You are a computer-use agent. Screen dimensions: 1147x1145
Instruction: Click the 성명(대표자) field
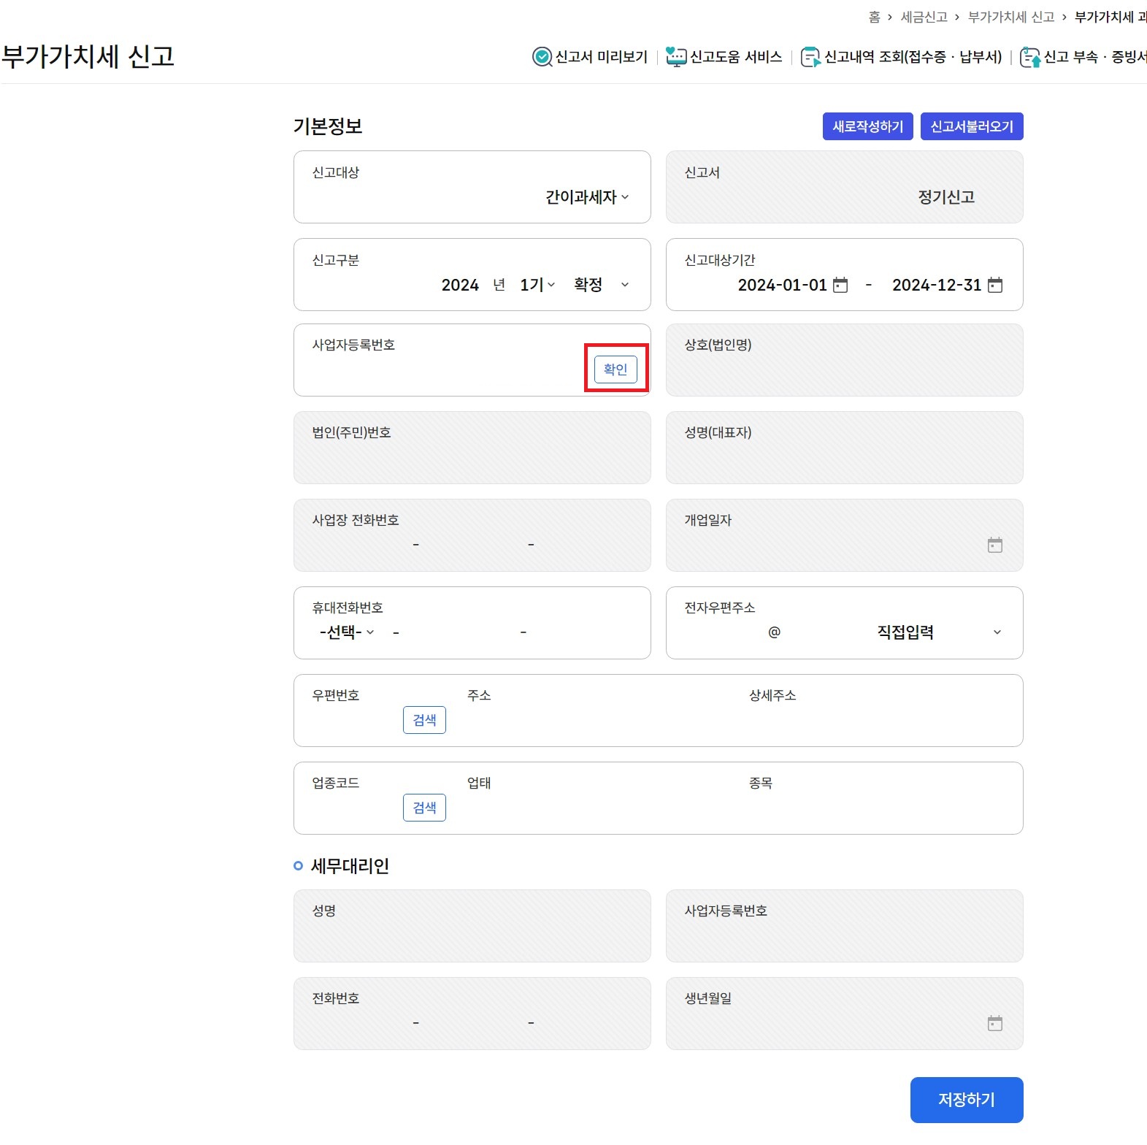click(845, 448)
